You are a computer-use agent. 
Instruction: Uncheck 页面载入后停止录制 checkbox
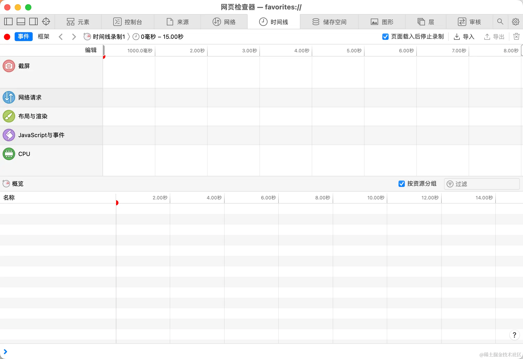click(x=385, y=37)
